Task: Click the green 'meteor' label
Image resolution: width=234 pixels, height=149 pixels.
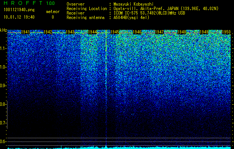Action: [53, 12]
